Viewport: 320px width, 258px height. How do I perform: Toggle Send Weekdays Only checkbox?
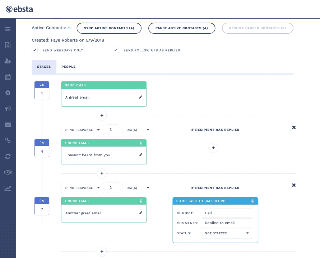(35, 50)
